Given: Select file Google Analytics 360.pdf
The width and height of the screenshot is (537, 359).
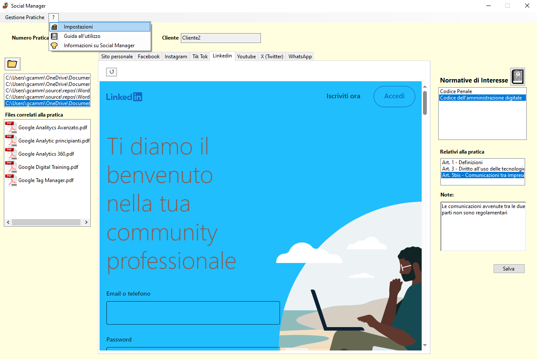Looking at the screenshot, I should (x=46, y=154).
